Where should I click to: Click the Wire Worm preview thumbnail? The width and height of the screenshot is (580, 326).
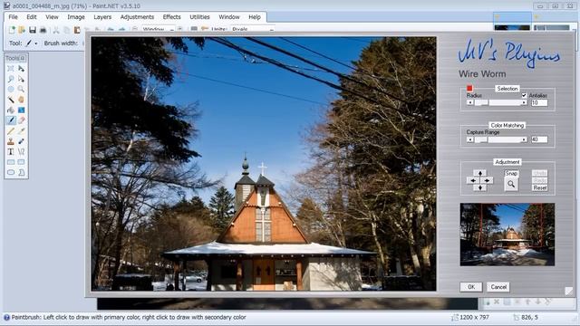coord(507,235)
